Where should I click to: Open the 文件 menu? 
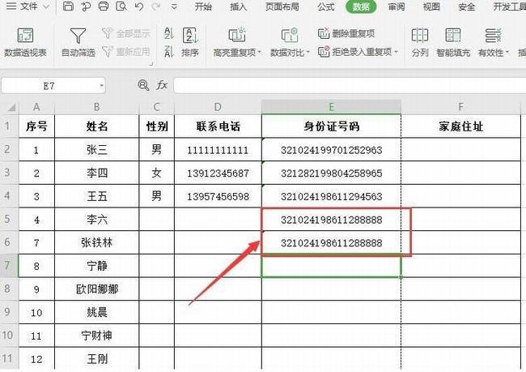pyautogui.click(x=28, y=6)
